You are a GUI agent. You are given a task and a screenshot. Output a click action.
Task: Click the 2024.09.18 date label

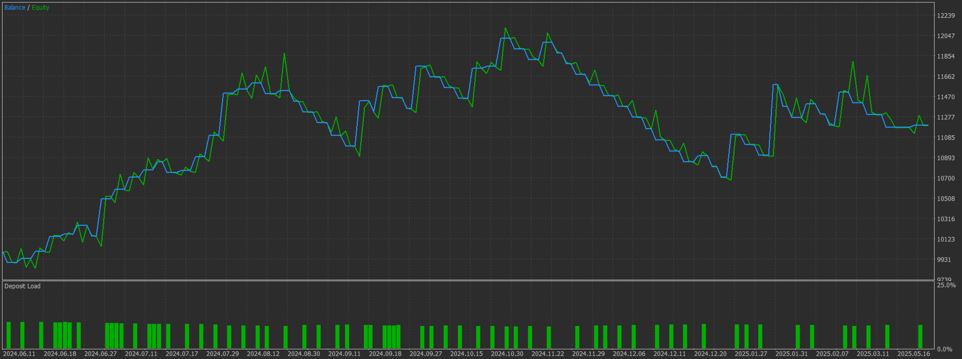pos(385,354)
